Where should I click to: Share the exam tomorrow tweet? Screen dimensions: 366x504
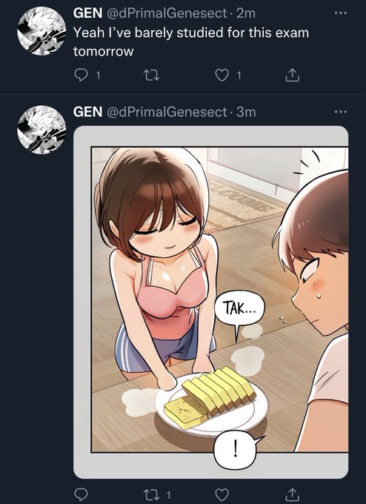coord(293,75)
